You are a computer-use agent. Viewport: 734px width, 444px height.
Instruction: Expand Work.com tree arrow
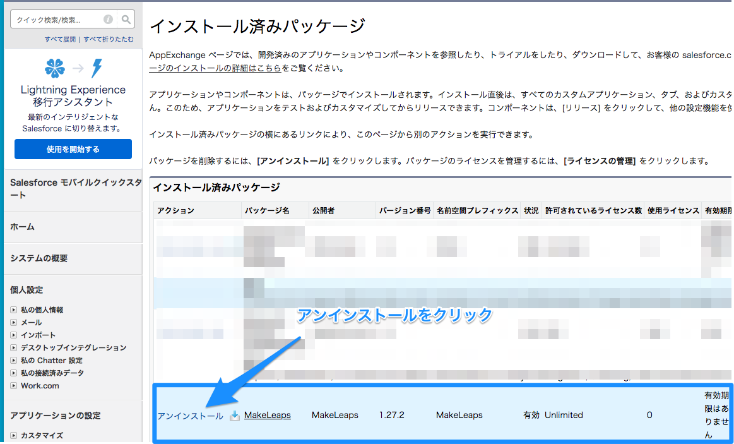click(14, 385)
